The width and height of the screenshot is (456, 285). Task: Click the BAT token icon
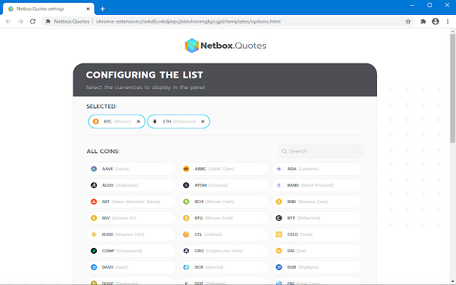(93, 202)
